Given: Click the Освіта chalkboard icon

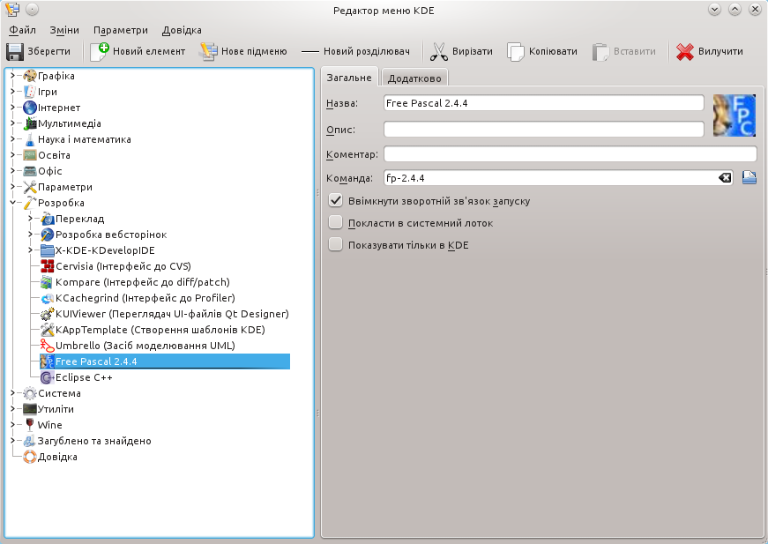Looking at the screenshot, I should (30, 155).
